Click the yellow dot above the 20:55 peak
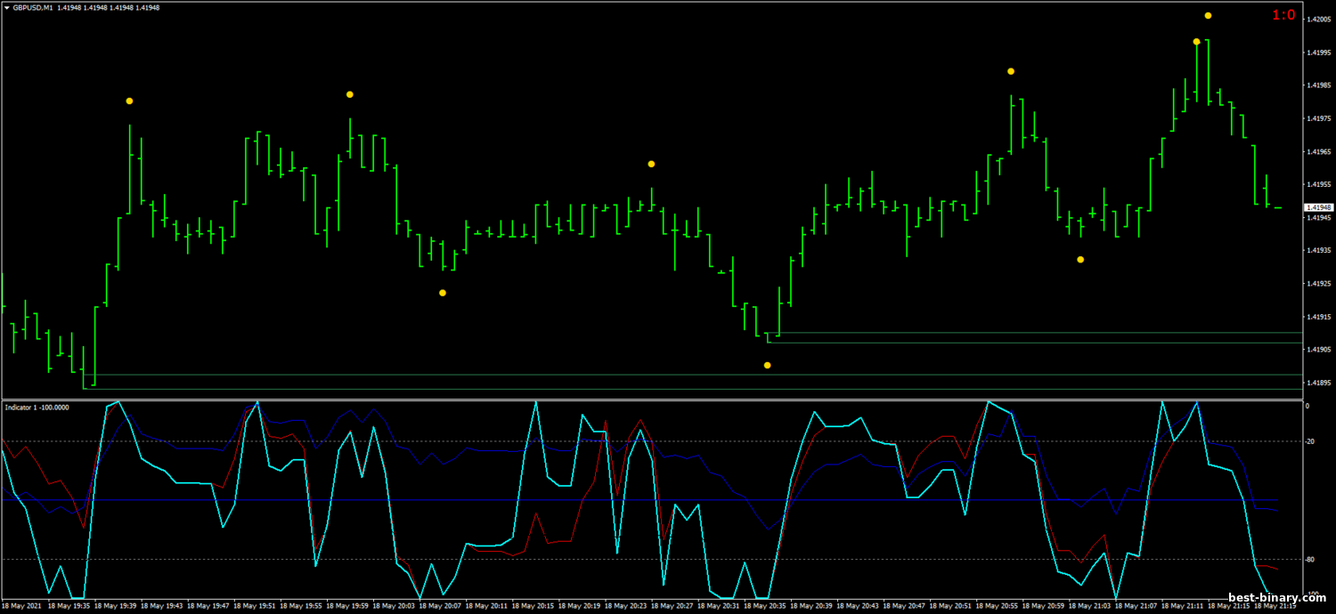Screen dimensions: 1336x614 coord(1011,71)
